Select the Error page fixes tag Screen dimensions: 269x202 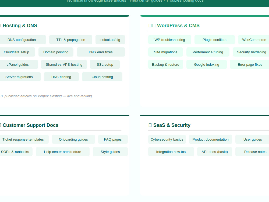coord(250,64)
